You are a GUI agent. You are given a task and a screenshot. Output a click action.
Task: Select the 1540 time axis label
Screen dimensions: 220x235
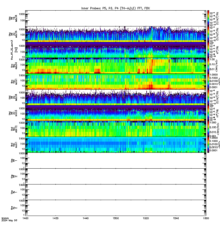(176, 218)
